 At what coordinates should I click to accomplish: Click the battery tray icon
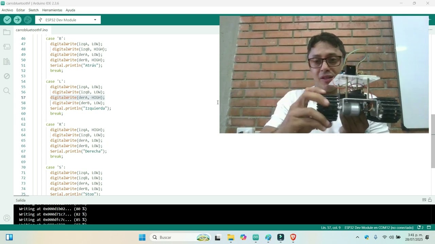398,237
